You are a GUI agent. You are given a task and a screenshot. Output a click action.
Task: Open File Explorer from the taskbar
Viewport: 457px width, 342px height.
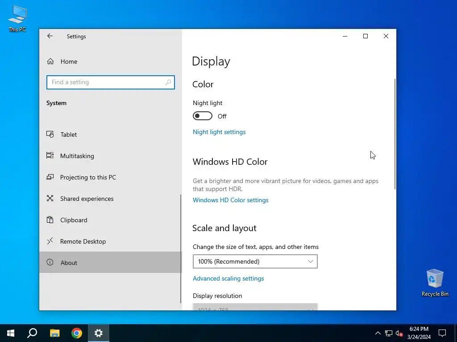click(x=54, y=333)
